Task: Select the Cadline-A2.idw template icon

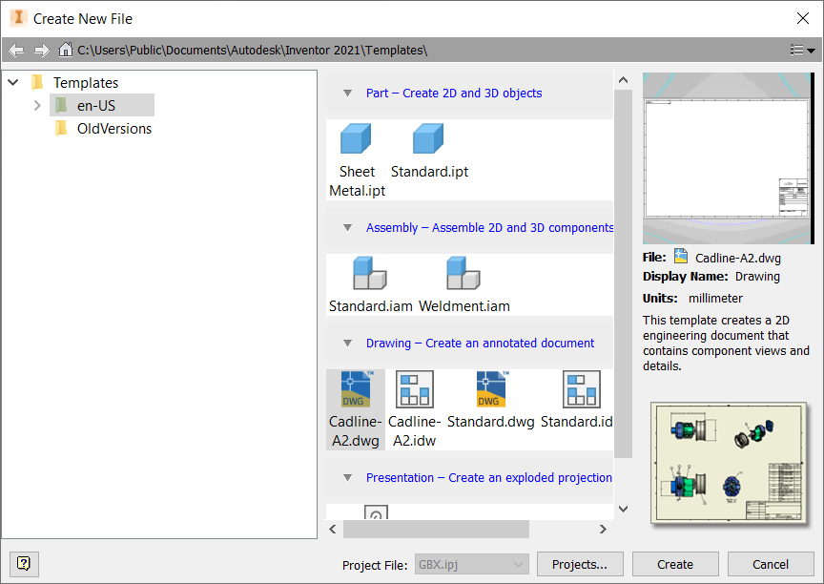Action: (x=414, y=389)
